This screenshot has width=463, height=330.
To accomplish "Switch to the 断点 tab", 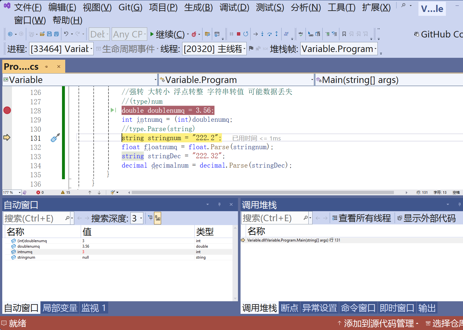I will [x=290, y=308].
